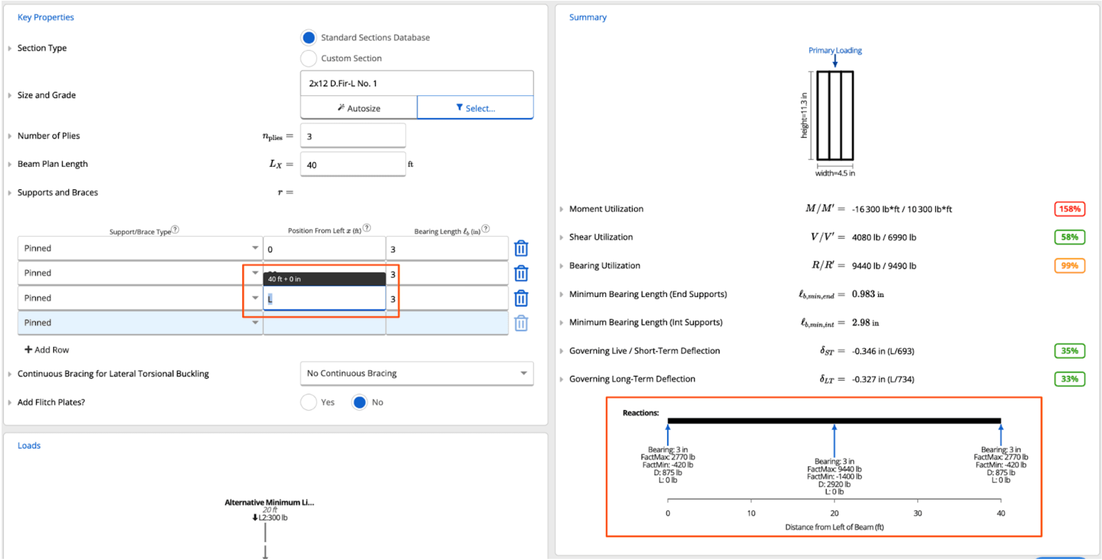Click the beam plan length input 40

[x=353, y=165]
